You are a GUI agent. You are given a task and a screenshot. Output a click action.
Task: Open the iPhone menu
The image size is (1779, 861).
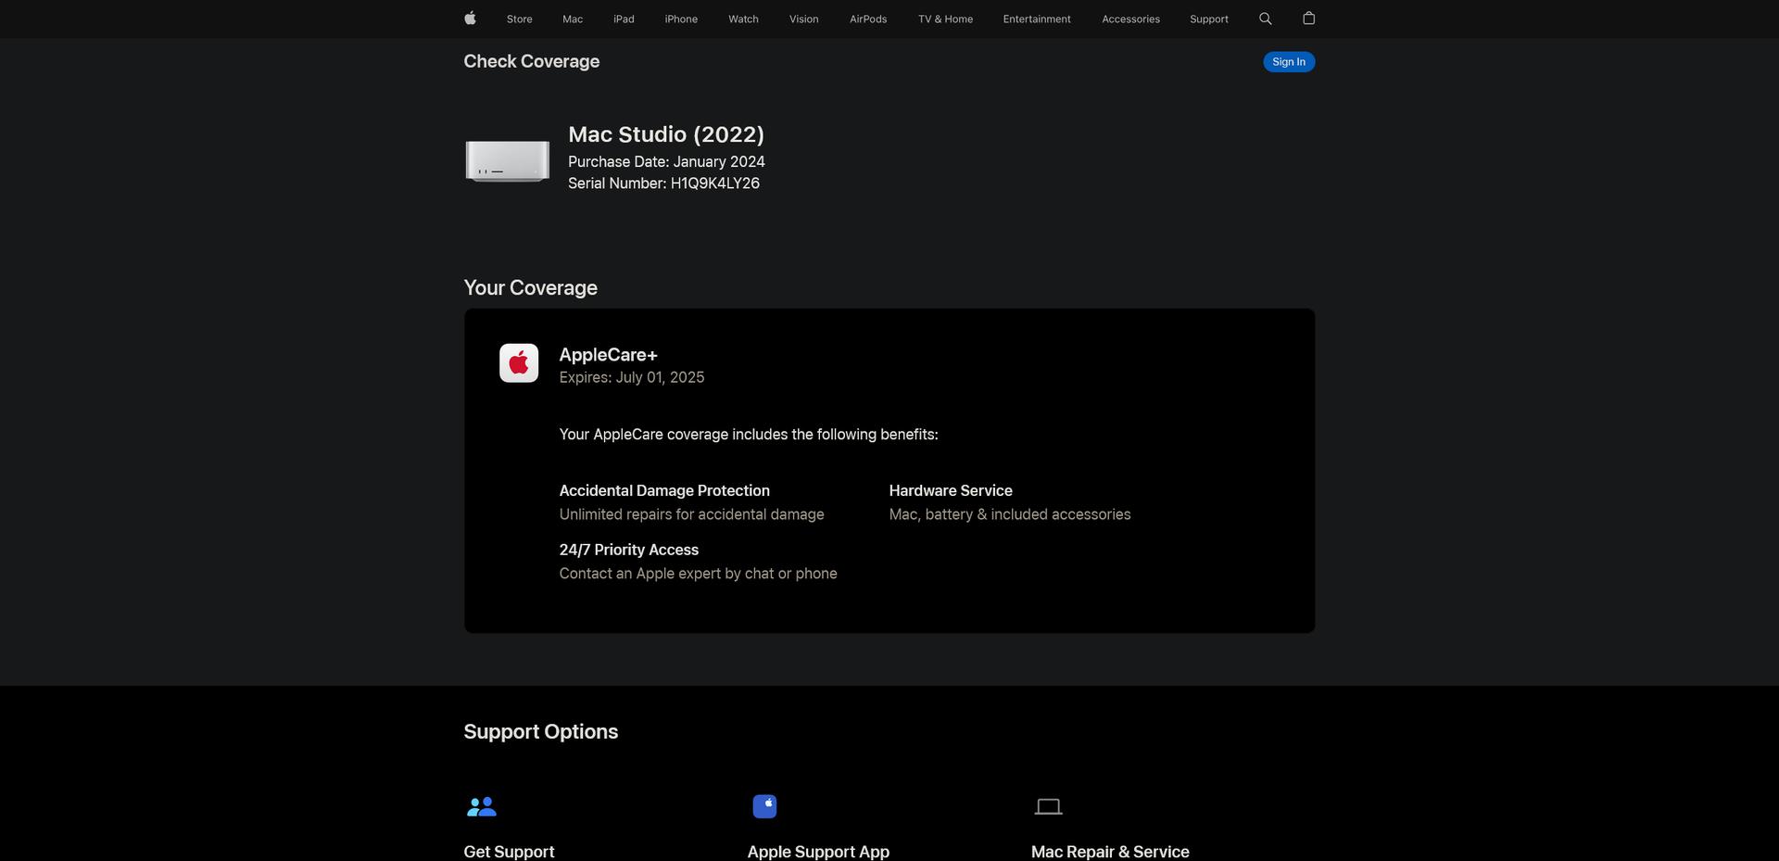click(x=681, y=19)
